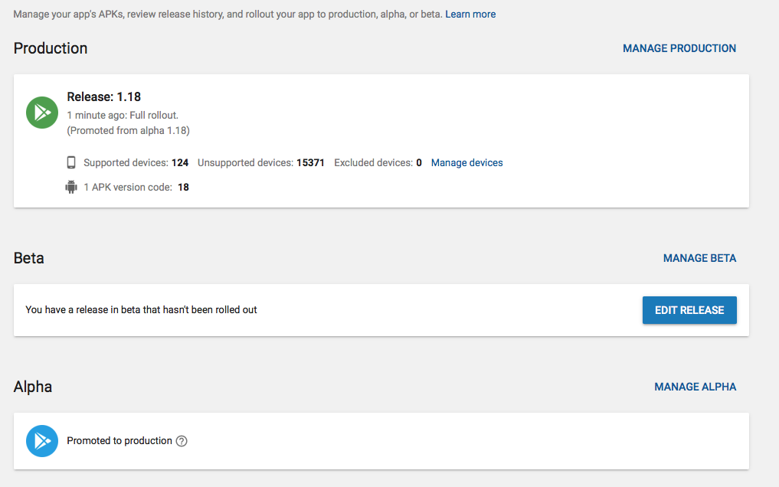Open the Manage devices link
The height and width of the screenshot is (487, 779).
[466, 163]
